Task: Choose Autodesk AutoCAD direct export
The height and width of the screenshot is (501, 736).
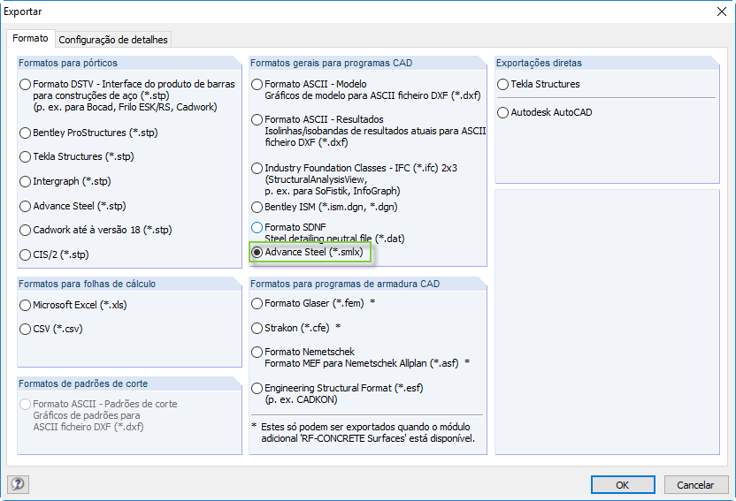Action: click(503, 113)
